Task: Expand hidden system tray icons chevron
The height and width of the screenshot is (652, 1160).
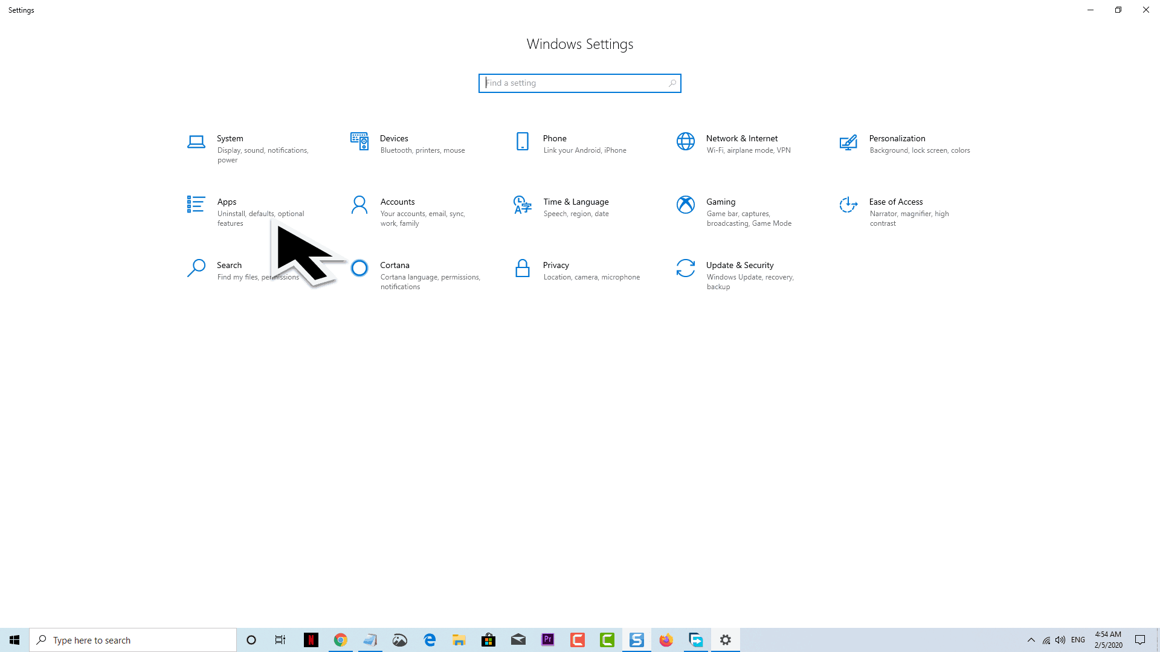Action: (1031, 640)
